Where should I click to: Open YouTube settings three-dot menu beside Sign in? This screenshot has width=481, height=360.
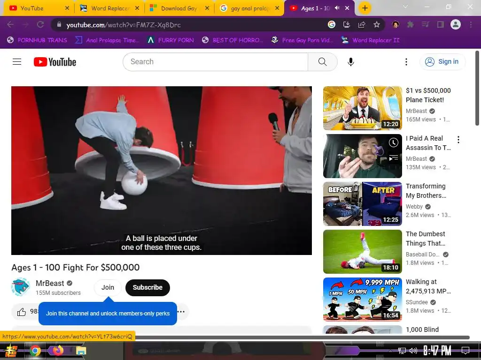[x=406, y=62]
